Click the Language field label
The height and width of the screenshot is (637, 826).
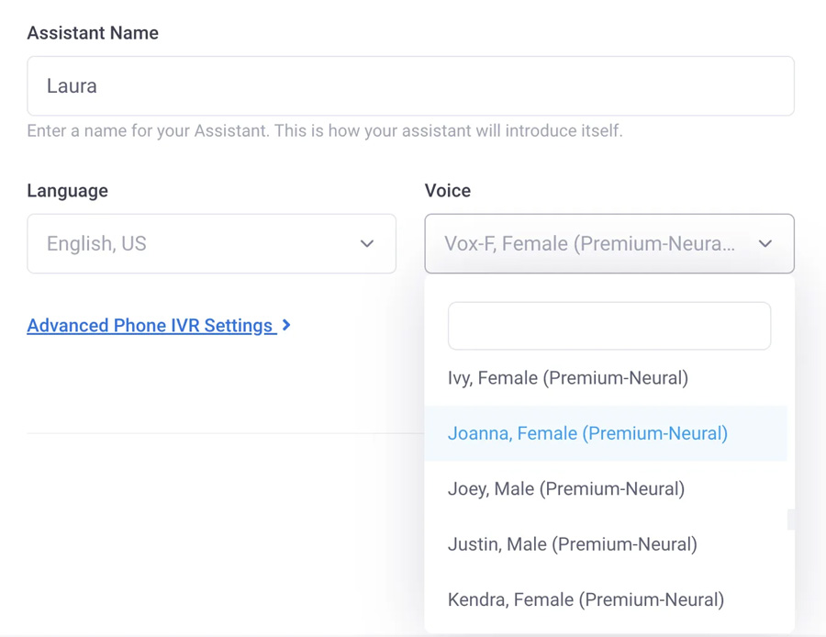tap(67, 191)
